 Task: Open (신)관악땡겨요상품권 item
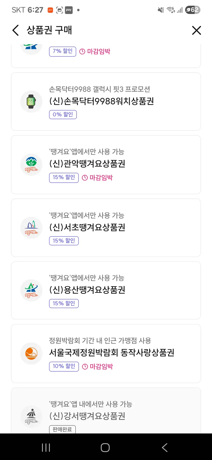[87, 164]
